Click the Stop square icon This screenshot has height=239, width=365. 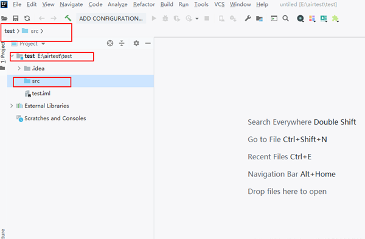pos(207,18)
